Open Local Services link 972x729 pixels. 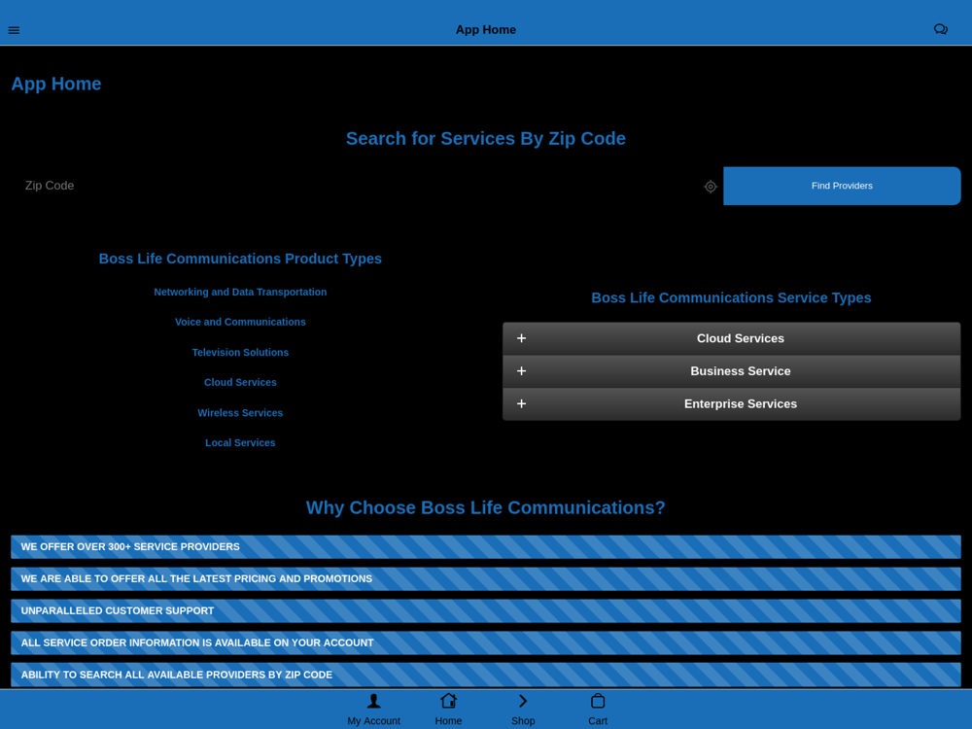[x=240, y=443]
